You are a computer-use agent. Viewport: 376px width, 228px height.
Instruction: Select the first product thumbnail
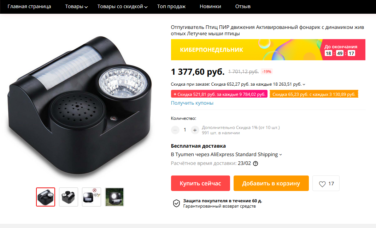[46, 197]
